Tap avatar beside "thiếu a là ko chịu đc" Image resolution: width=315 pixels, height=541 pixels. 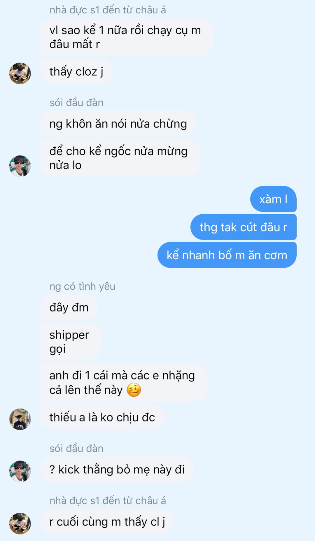[x=20, y=419]
